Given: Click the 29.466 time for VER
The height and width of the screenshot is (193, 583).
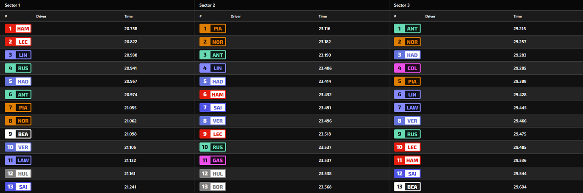Looking at the screenshot, I should [x=520, y=121].
